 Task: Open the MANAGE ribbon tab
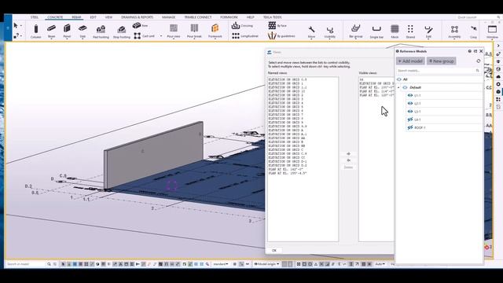click(x=168, y=17)
